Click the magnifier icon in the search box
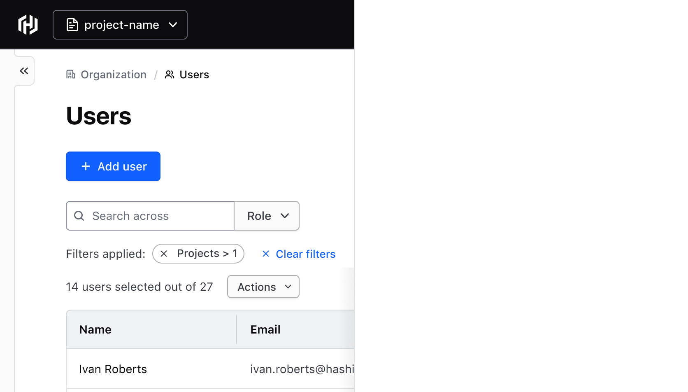 pyautogui.click(x=79, y=216)
